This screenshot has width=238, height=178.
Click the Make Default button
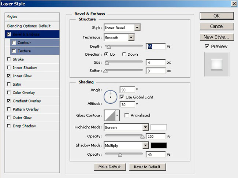click(110, 167)
